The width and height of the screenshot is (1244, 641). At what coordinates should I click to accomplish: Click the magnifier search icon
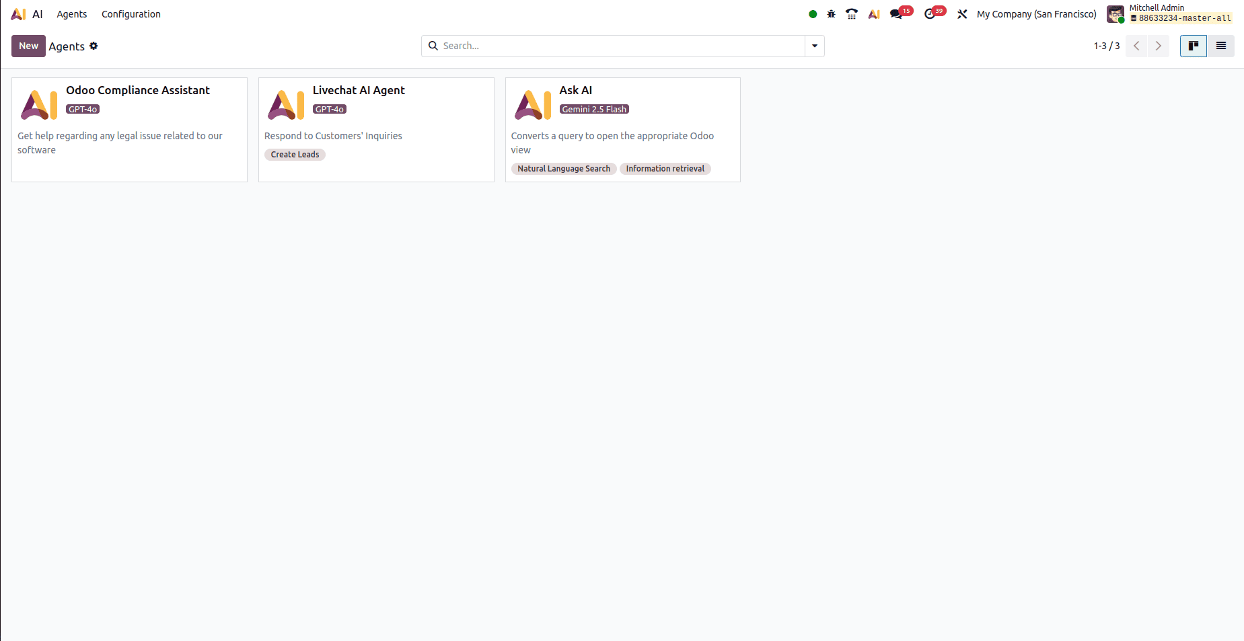(x=433, y=46)
